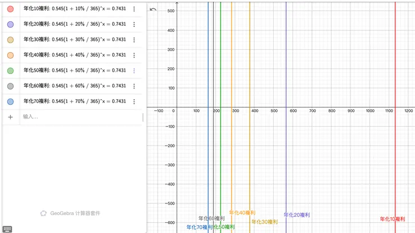Open more options for 年化50複利 row
Viewport: 415px width, 233px height.
pos(134,71)
